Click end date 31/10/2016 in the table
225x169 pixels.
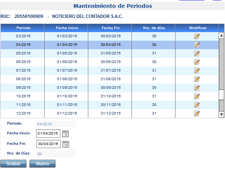click(x=111, y=96)
